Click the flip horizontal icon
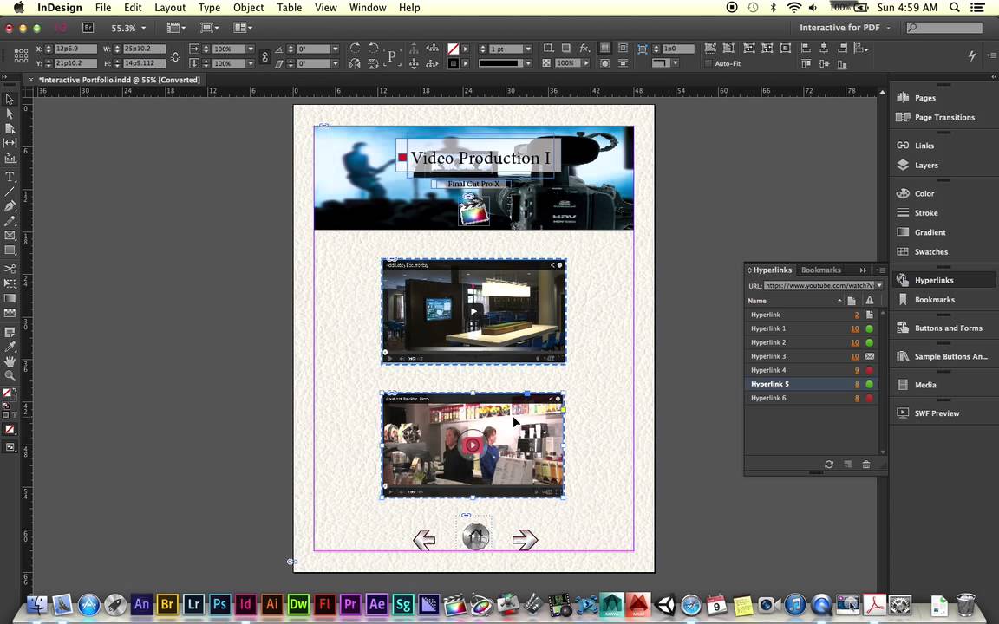 click(x=355, y=63)
